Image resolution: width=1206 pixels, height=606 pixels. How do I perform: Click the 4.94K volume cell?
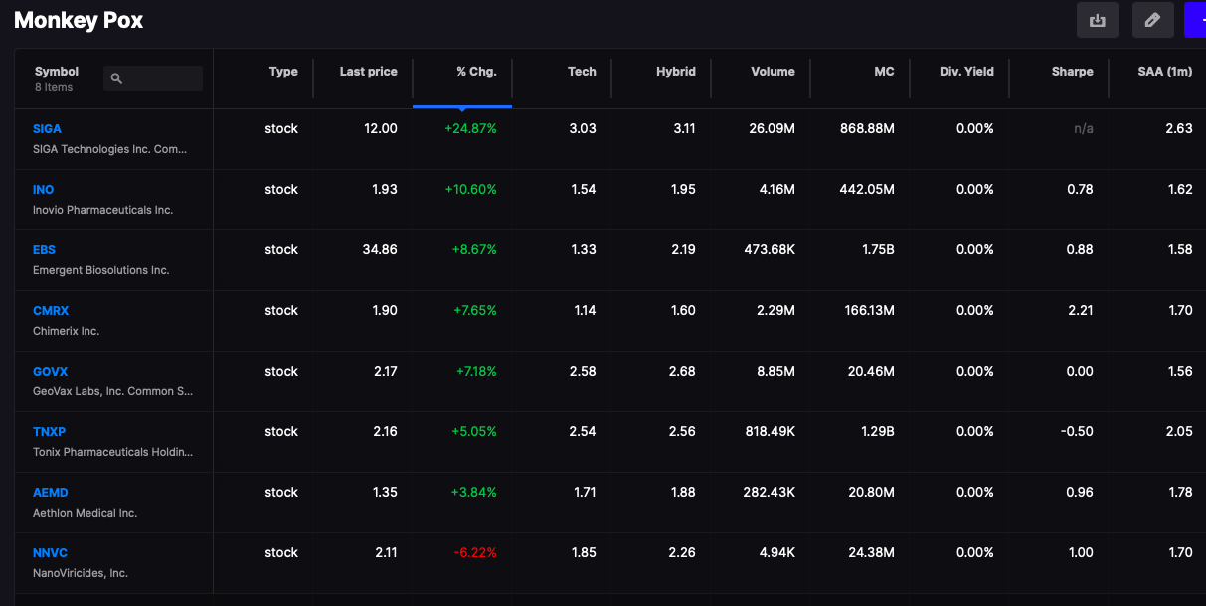point(775,553)
